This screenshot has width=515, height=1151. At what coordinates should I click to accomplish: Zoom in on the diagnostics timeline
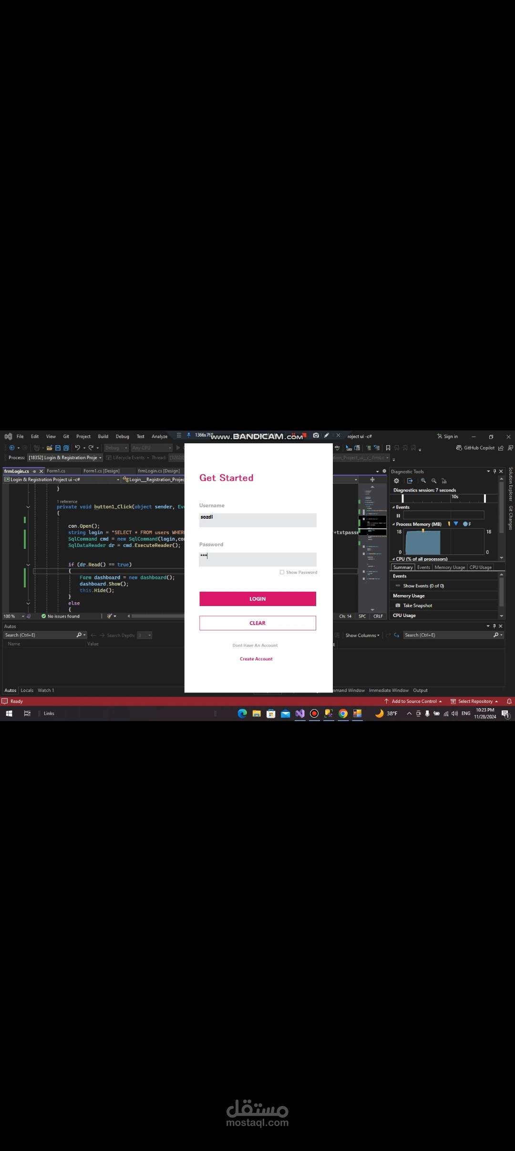[x=423, y=481]
